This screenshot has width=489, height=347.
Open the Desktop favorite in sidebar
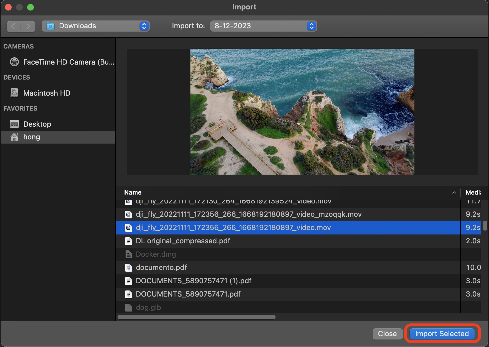point(37,124)
